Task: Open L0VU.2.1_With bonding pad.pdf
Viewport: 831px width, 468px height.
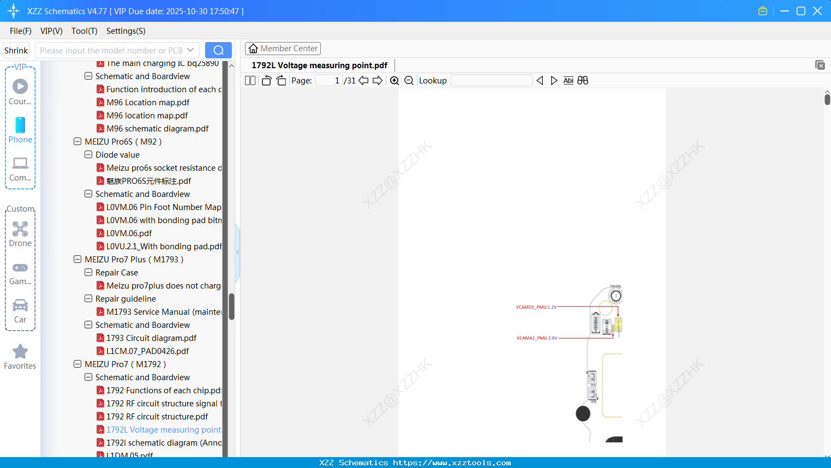Action: 164,247
